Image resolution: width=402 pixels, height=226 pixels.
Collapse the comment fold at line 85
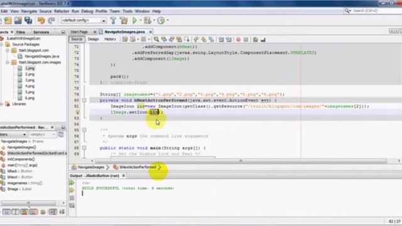coord(84,130)
